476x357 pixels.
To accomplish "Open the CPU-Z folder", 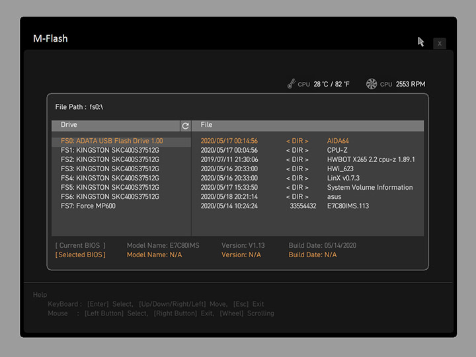I will (x=338, y=150).
